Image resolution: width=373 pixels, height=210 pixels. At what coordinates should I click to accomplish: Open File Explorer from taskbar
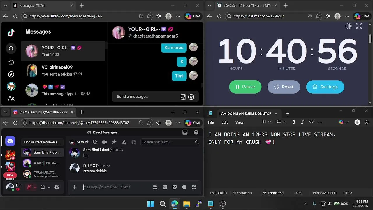tap(186, 204)
